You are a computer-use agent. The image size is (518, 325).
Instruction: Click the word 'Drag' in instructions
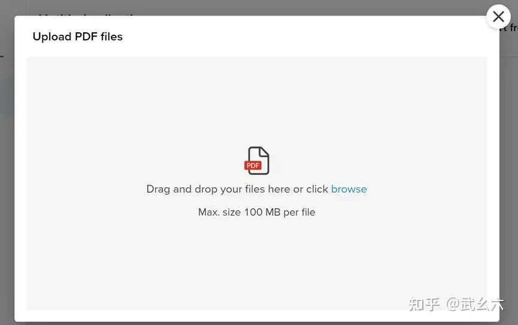(158, 189)
